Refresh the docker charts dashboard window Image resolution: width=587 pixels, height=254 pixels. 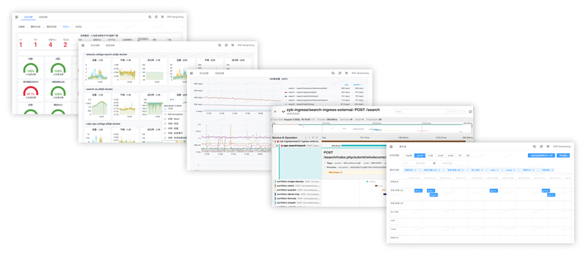click(226, 45)
